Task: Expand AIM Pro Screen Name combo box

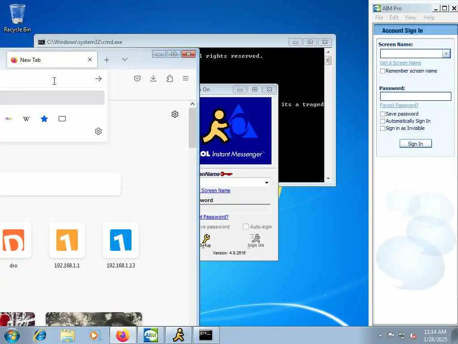Action: [446, 54]
